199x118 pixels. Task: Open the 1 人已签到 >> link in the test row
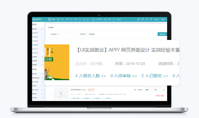click(107, 98)
